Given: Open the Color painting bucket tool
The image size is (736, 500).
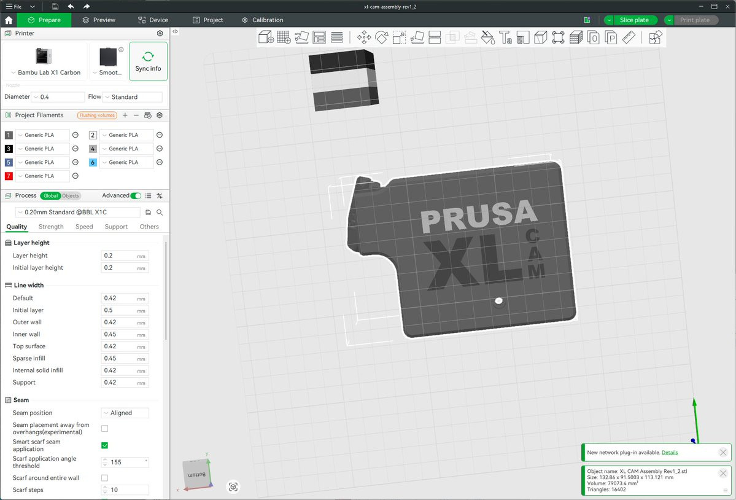Looking at the screenshot, I should pos(487,37).
